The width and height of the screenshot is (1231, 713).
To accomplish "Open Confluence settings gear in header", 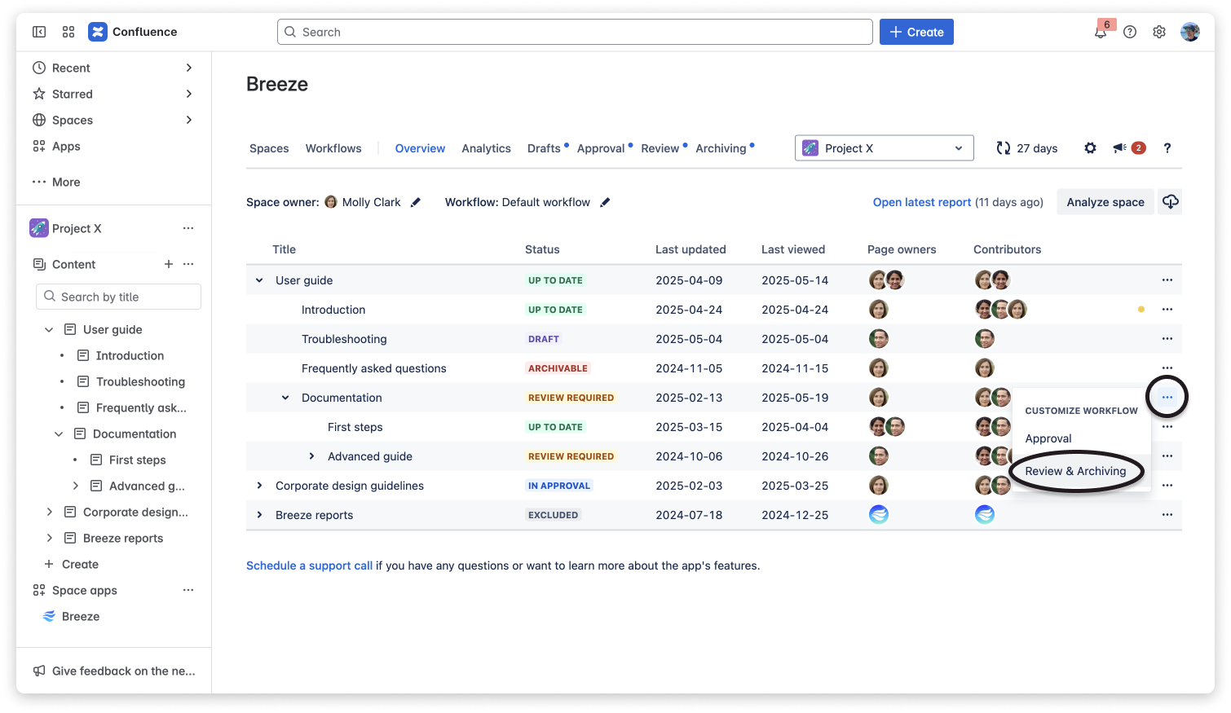I will pos(1159,32).
